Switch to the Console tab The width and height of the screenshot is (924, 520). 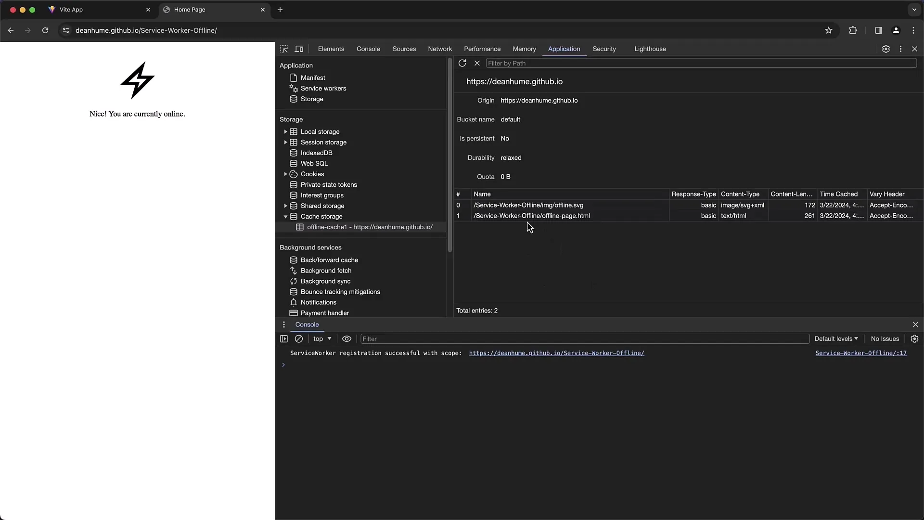[x=368, y=48]
